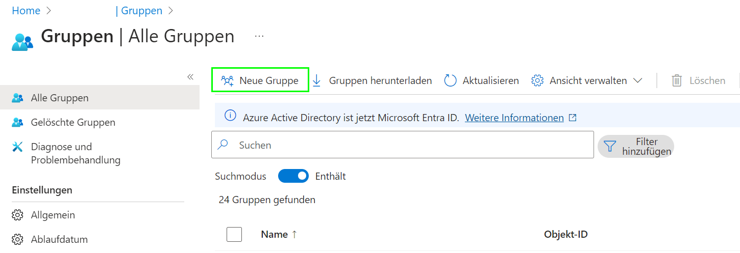Click the Alle Gruppen sidebar icon
This screenshot has width=740, height=253.
coord(17,98)
